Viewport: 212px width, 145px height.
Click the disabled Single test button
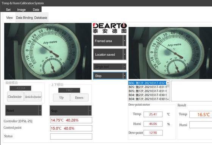pos(108,67)
